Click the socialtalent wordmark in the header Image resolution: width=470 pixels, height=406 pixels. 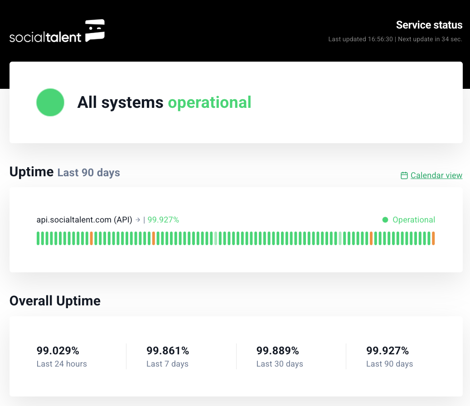[x=45, y=37]
